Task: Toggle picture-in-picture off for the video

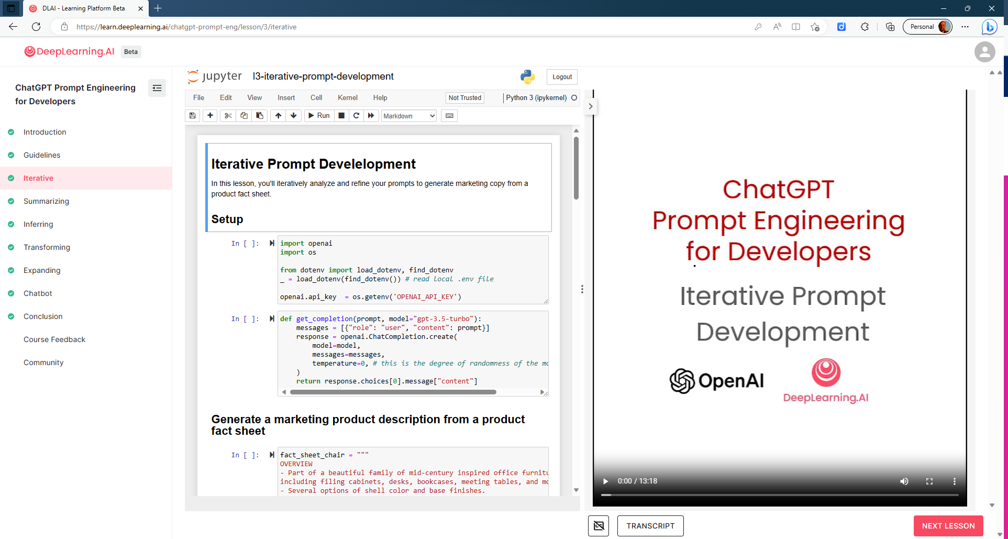Action: tap(599, 526)
